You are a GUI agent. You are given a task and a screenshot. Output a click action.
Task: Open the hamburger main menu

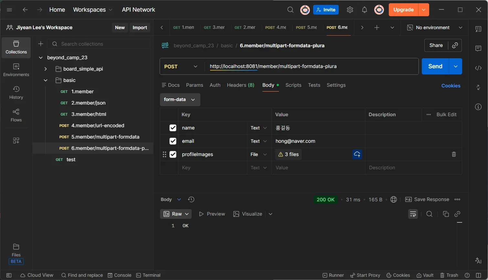(x=9, y=10)
